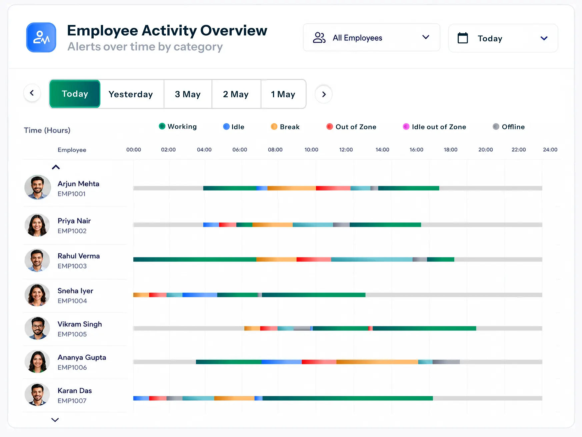Click Ananya Gupta's long orange break segment

377,362
